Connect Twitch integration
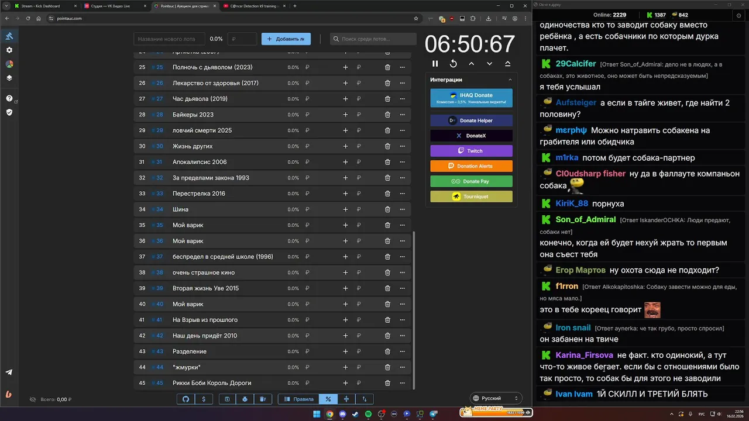Screen dimensions: 749x421 click(471, 151)
